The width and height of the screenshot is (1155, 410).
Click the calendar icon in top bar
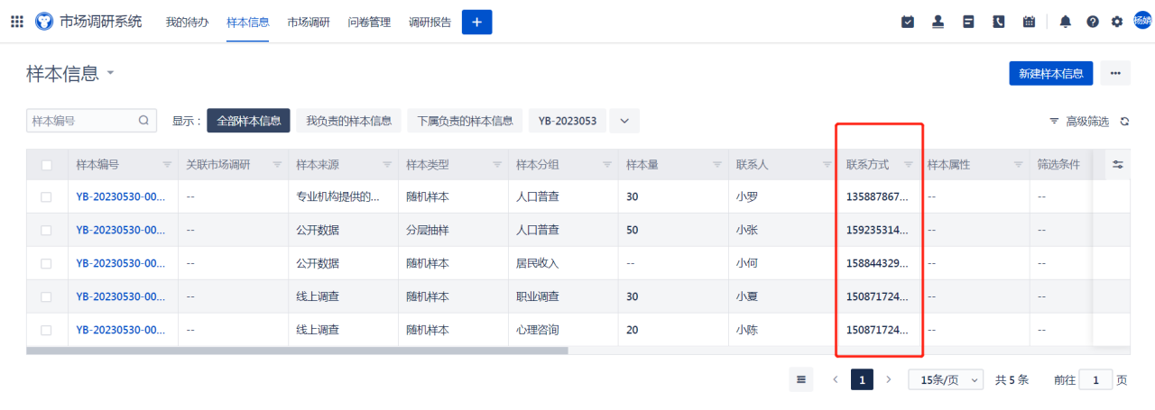click(1029, 22)
